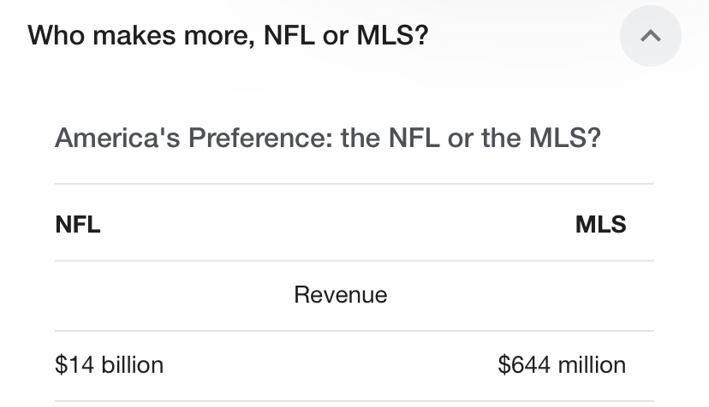Click the "Who makes more, NFL or MLS?" question
The height and width of the screenshot is (407, 709).
pyautogui.click(x=228, y=36)
